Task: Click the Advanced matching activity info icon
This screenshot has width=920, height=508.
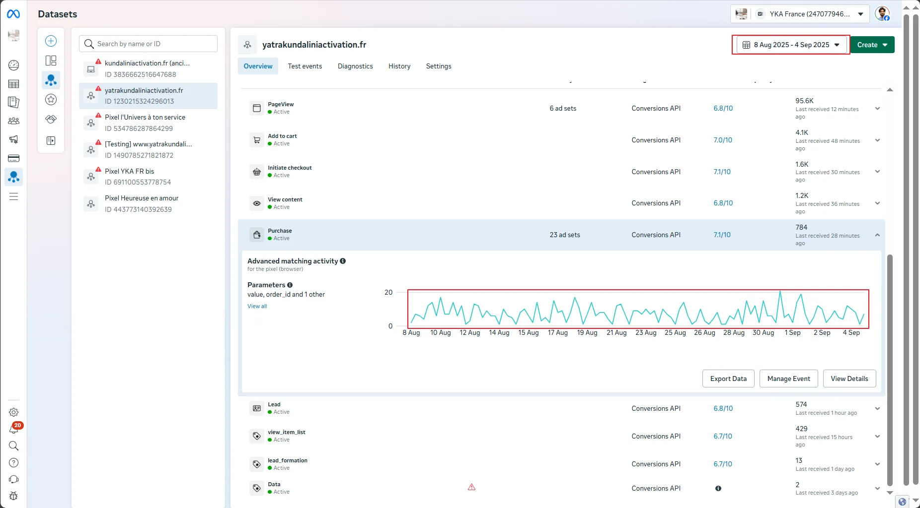Action: click(x=343, y=261)
